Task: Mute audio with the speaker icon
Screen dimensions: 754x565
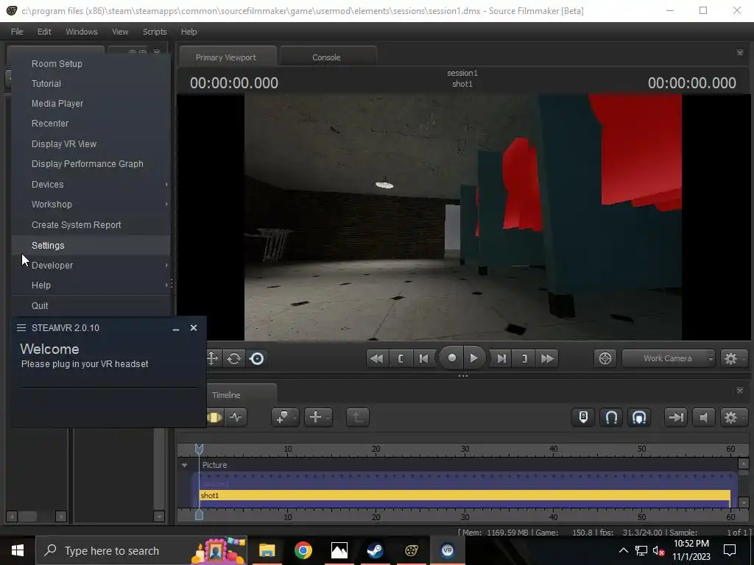Action: pos(703,417)
